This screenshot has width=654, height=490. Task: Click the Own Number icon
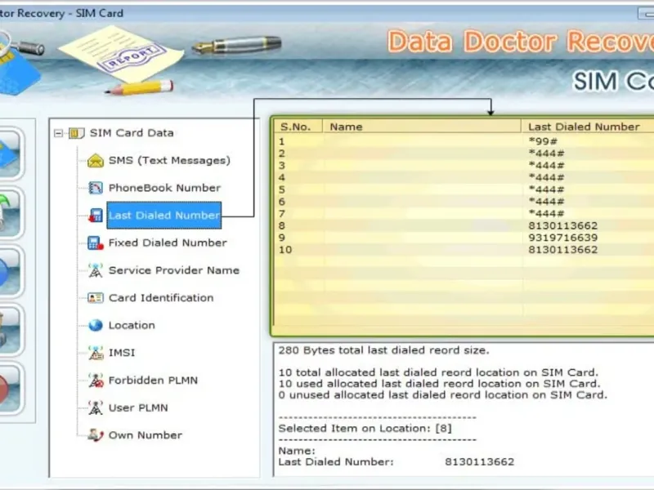coord(96,435)
